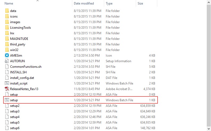Select the install_config.dat file icon

(x=7, y=78)
